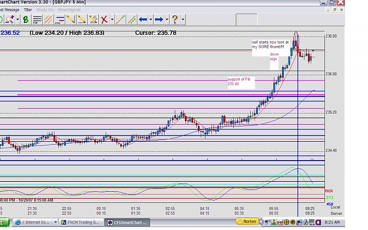This screenshot has height=230, width=368.
Task: Select the pencil freehand squiggle tool
Action: tap(93, 19)
